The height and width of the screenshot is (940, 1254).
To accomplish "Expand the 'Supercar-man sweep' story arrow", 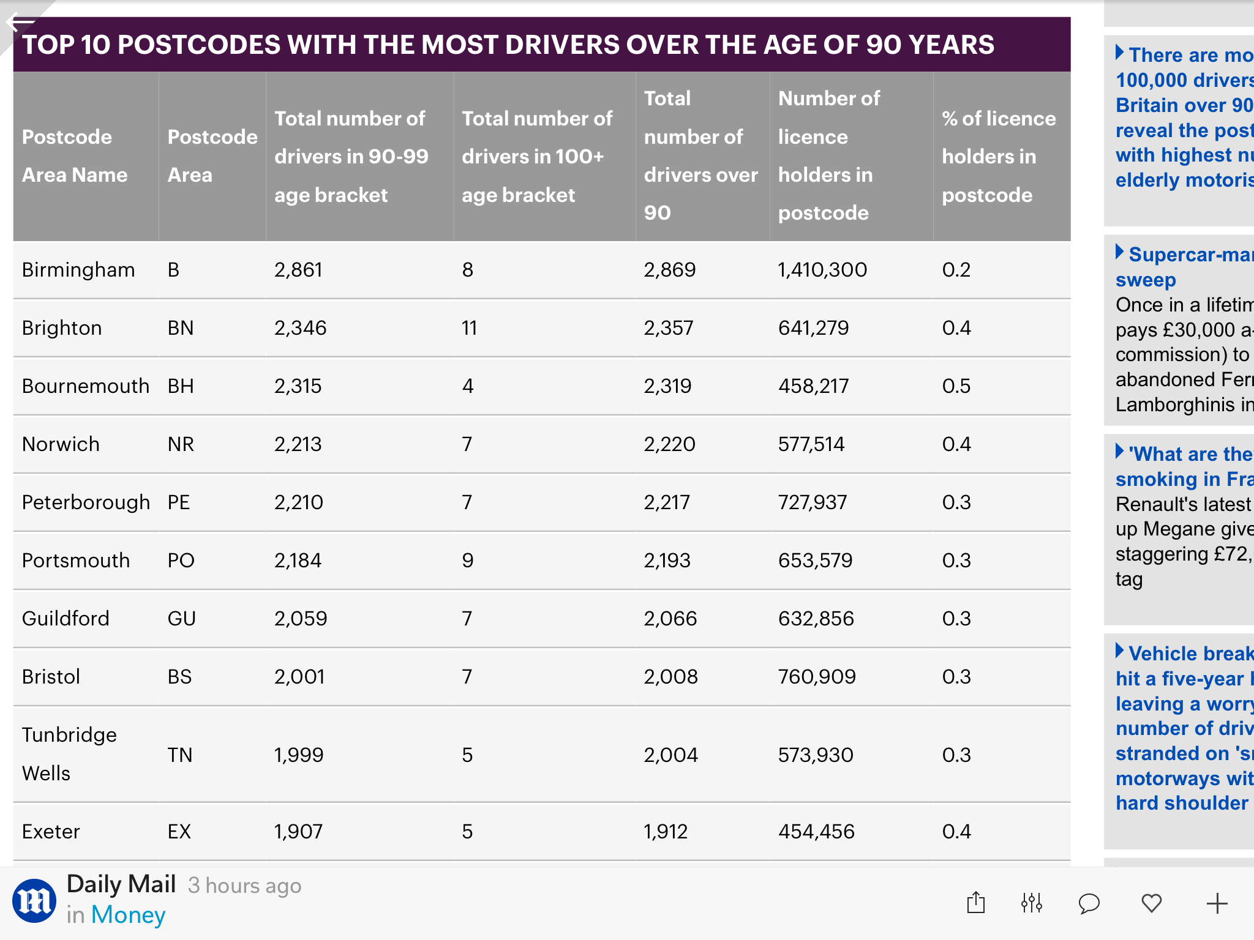I will 1119,253.
